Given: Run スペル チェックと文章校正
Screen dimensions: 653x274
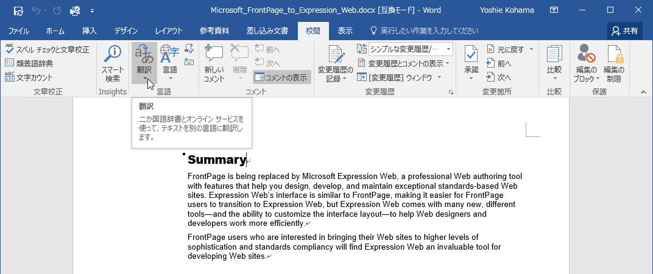Looking at the screenshot, I should click(x=47, y=49).
